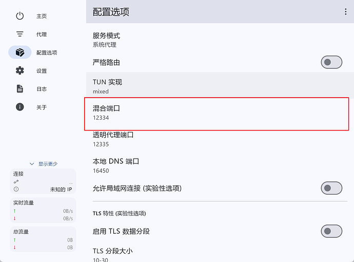Toggle the 严格路由 switch
The height and width of the screenshot is (262, 354).
(331, 63)
